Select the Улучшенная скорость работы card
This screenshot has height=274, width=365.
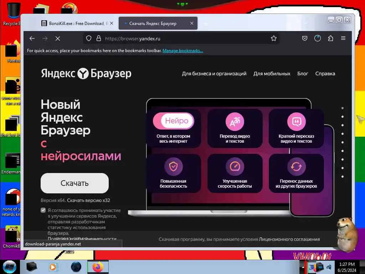click(x=235, y=173)
